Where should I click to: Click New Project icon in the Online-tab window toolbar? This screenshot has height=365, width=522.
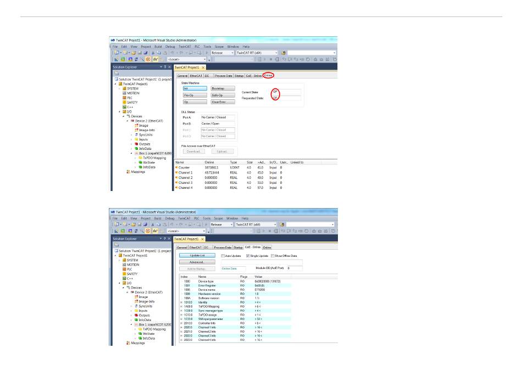(x=116, y=53)
